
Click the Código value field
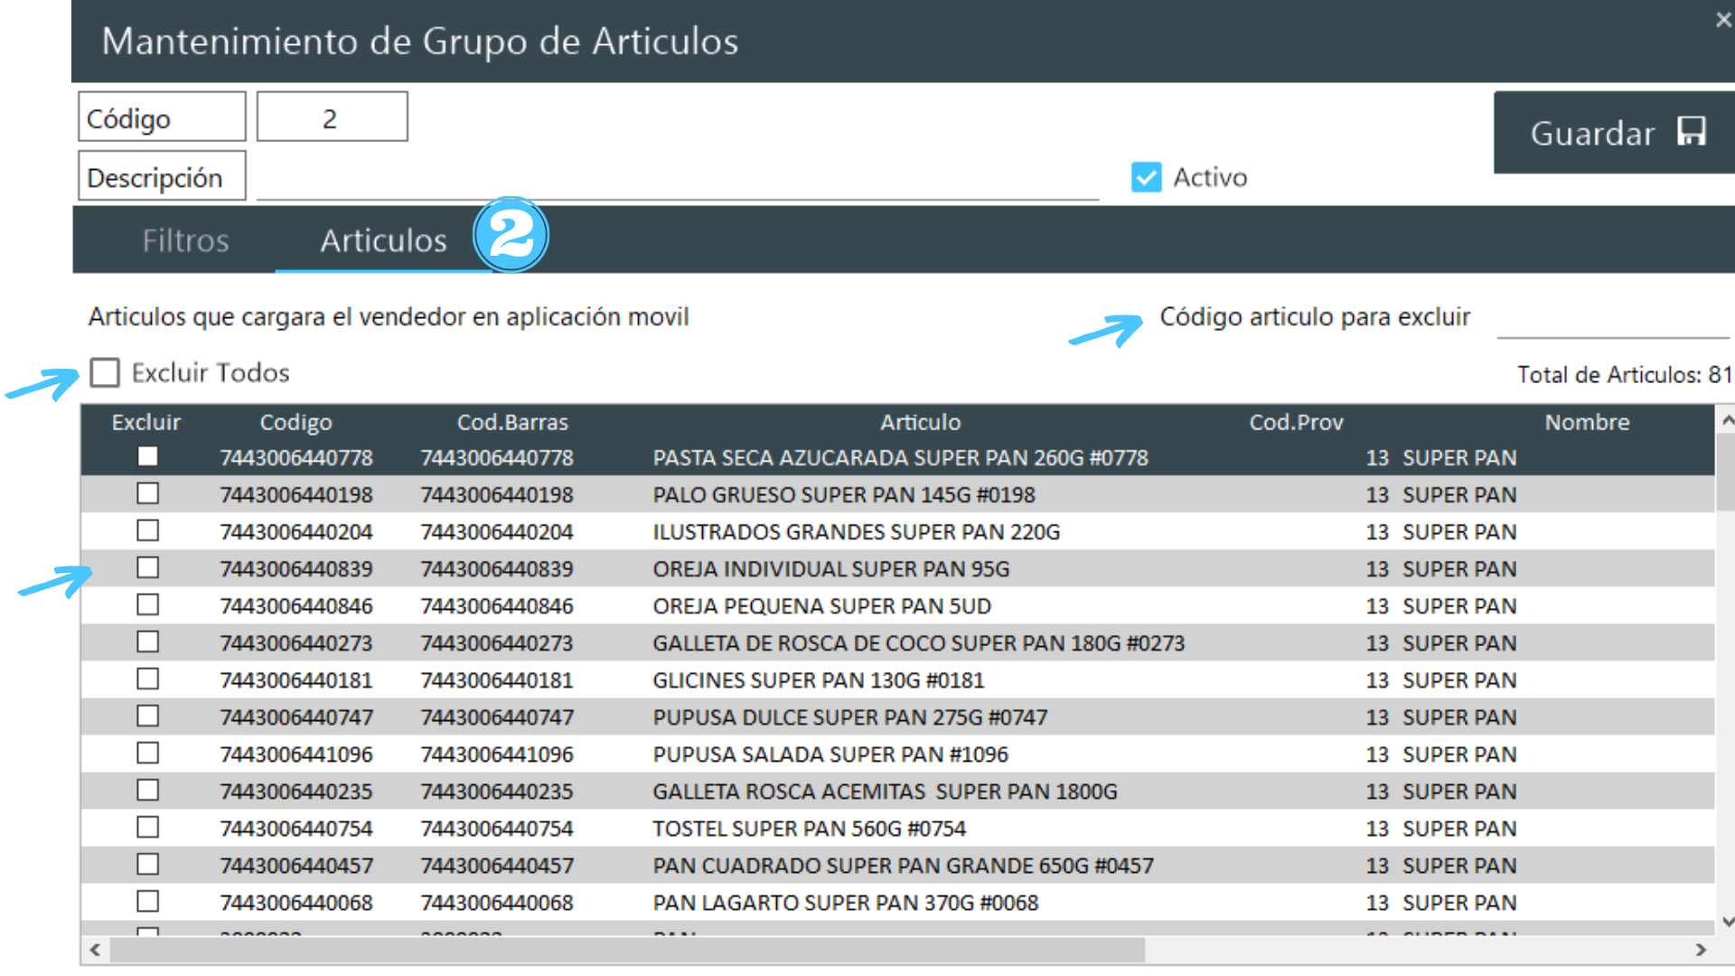point(332,117)
